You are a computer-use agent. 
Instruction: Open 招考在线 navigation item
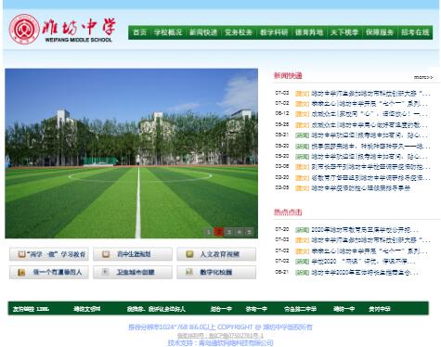coord(415,32)
